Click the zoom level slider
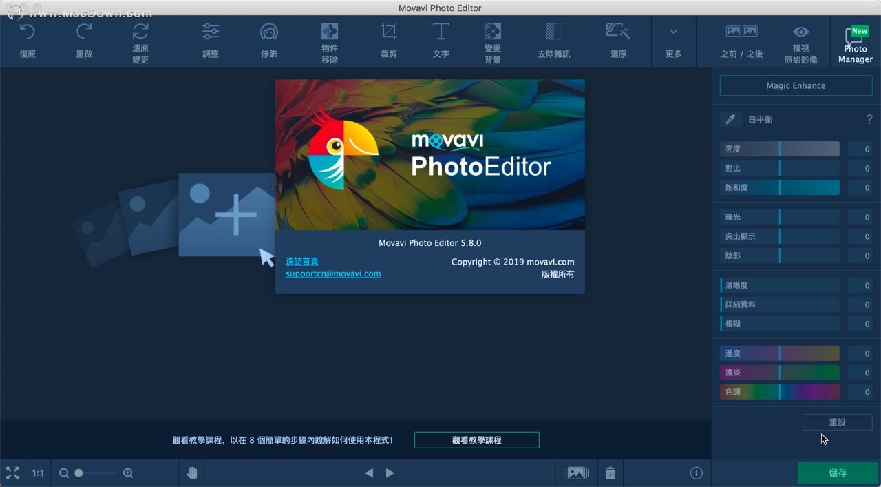This screenshot has width=881, height=487. point(96,473)
